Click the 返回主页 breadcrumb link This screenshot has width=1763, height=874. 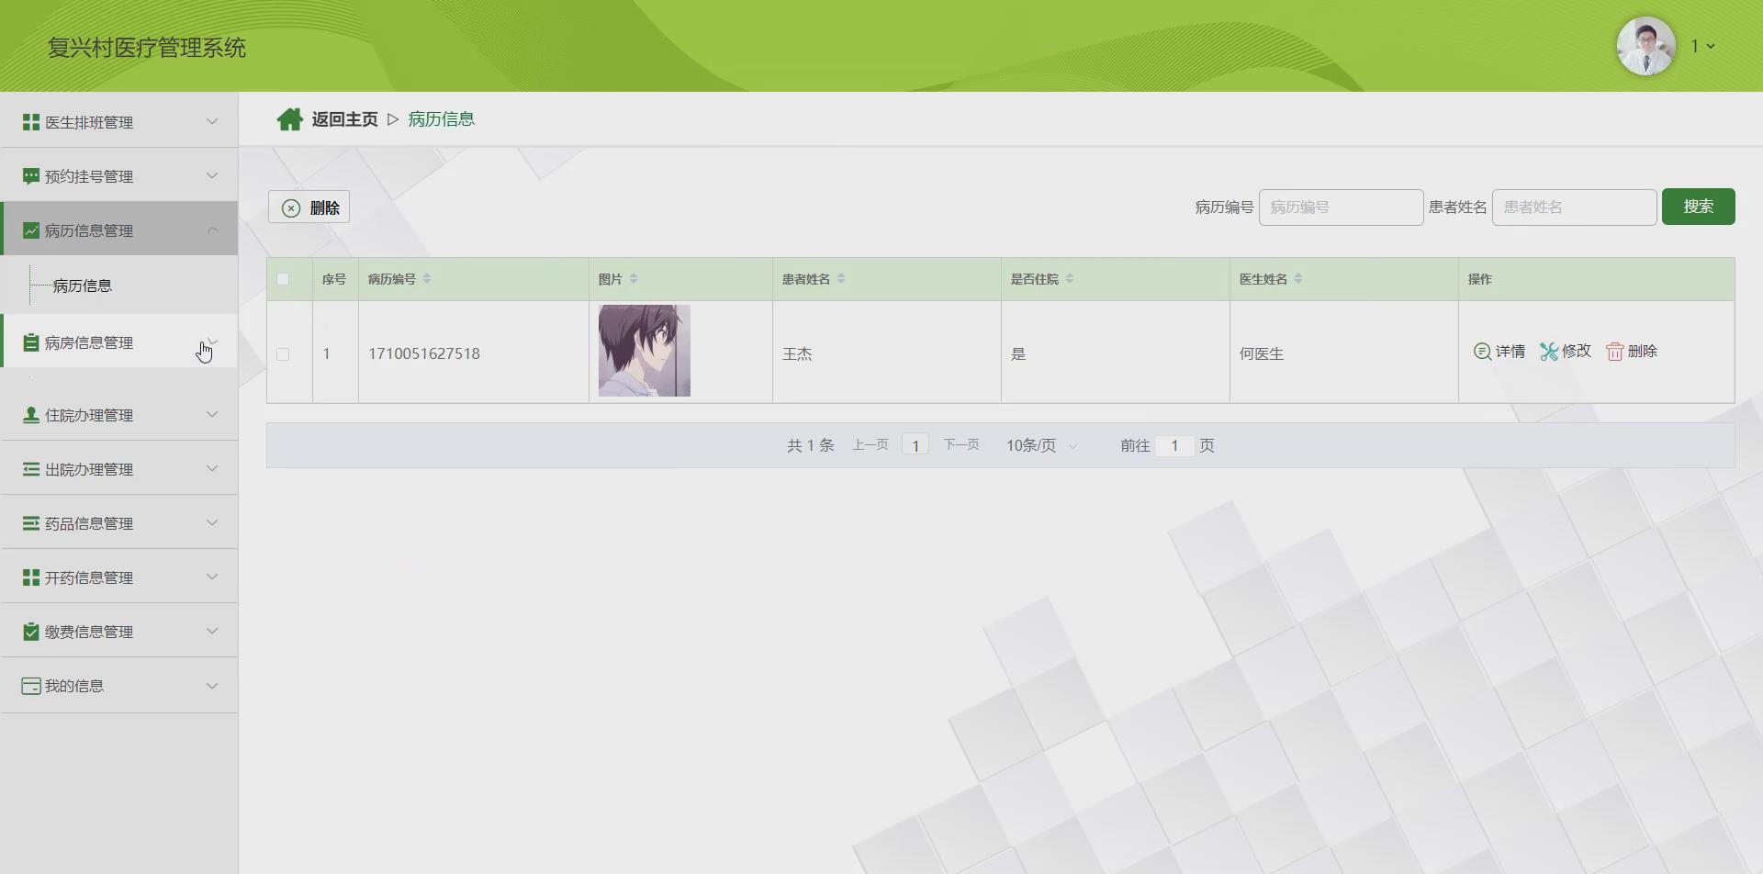[x=345, y=119]
